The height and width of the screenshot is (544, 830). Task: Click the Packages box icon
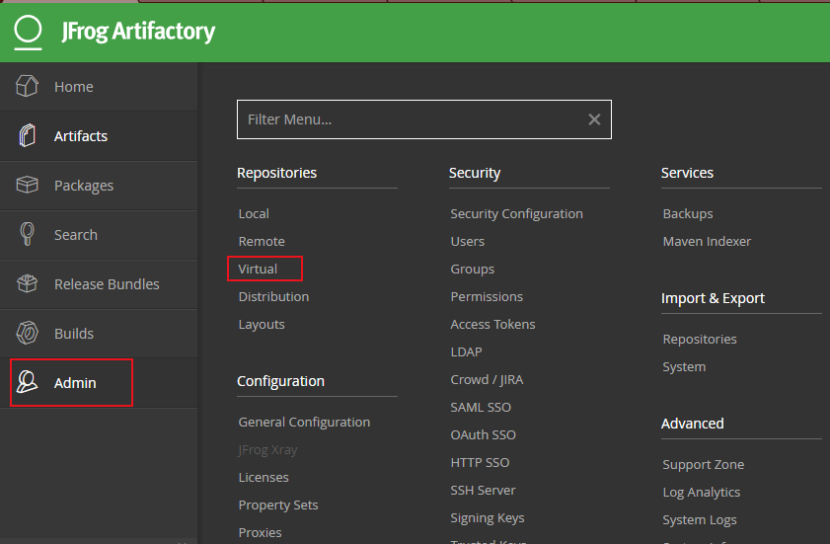point(27,185)
